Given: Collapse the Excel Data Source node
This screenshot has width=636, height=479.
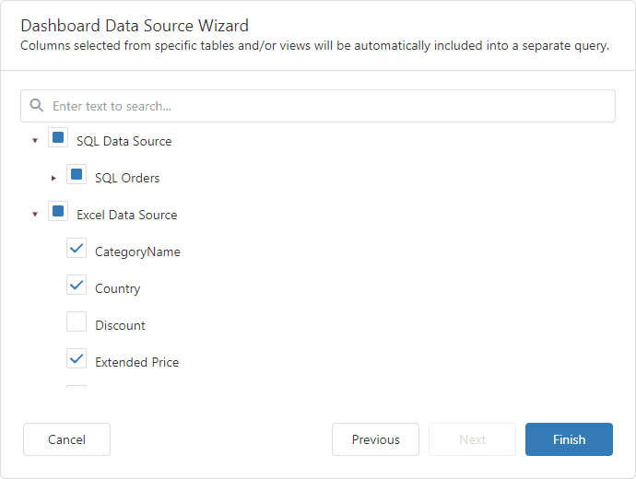Looking at the screenshot, I should click(x=35, y=215).
